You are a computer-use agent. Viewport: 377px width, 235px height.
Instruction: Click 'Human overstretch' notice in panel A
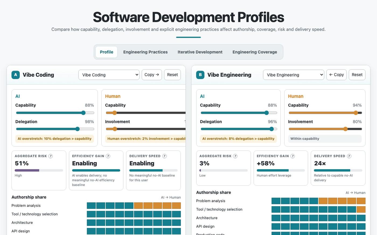point(145,139)
